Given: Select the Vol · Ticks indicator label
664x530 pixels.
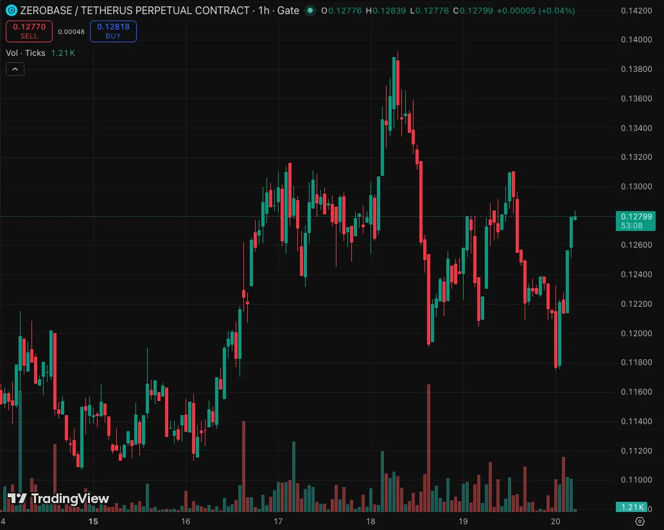Looking at the screenshot, I should pos(26,53).
